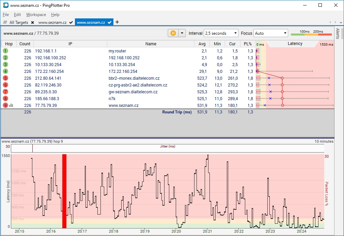
Task: Click the hop 9 bar graph icon
Action: click(x=11, y=105)
